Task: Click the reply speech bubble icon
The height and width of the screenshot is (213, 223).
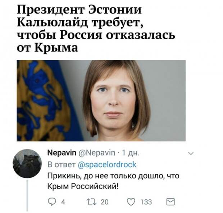Action: [52, 202]
